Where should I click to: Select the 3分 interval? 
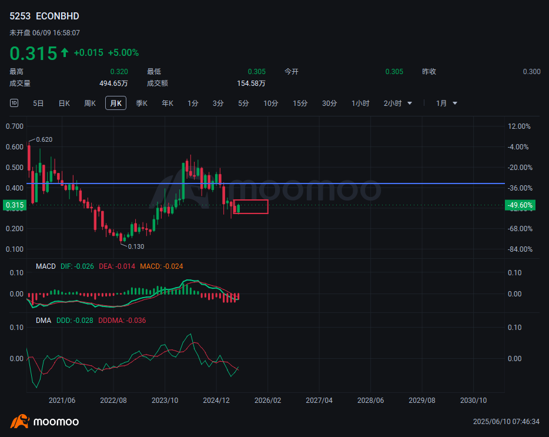click(218, 104)
